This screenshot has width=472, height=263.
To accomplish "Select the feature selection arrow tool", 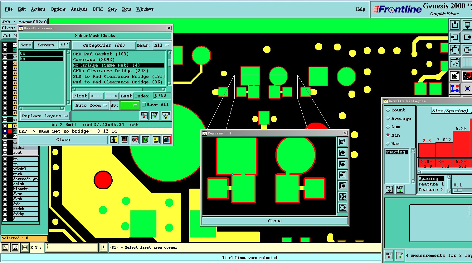I will coord(455,76).
